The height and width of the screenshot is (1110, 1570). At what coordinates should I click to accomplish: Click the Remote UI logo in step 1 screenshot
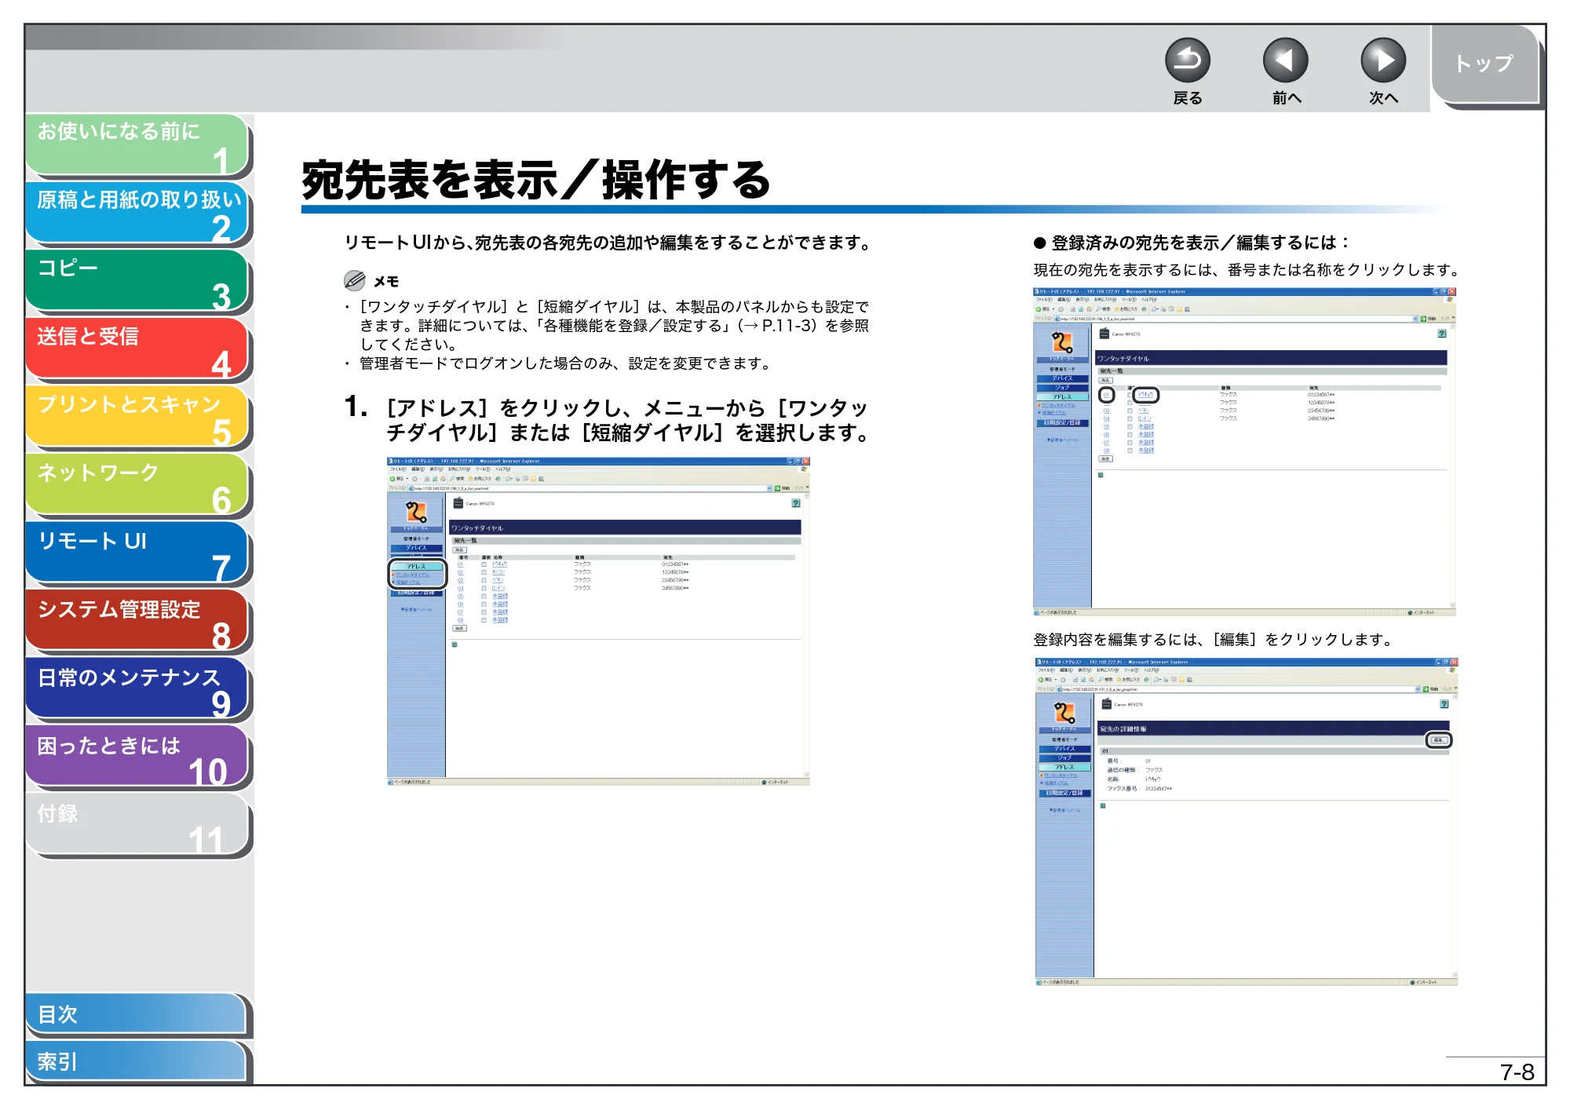click(416, 513)
